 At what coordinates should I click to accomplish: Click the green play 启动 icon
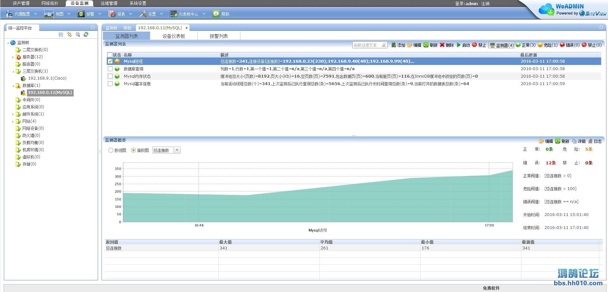[x=458, y=45]
